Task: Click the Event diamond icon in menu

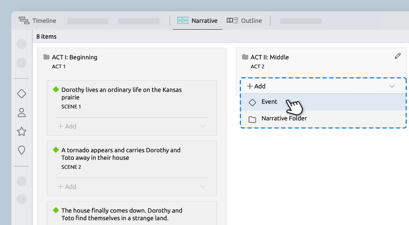Action: [252, 102]
